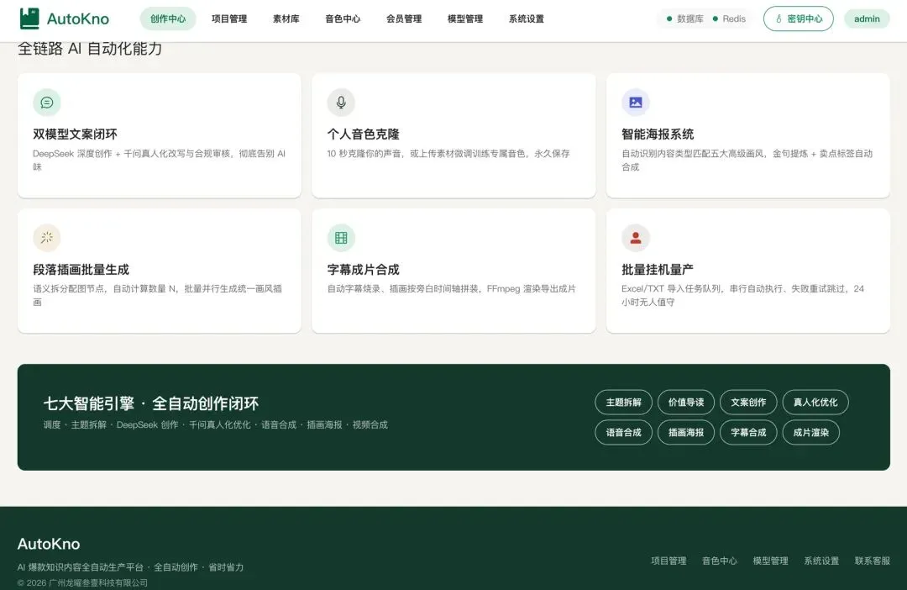The width and height of the screenshot is (907, 590).
Task: Click the 全链路 AI 自动化能力 heading
Action: coord(90,49)
